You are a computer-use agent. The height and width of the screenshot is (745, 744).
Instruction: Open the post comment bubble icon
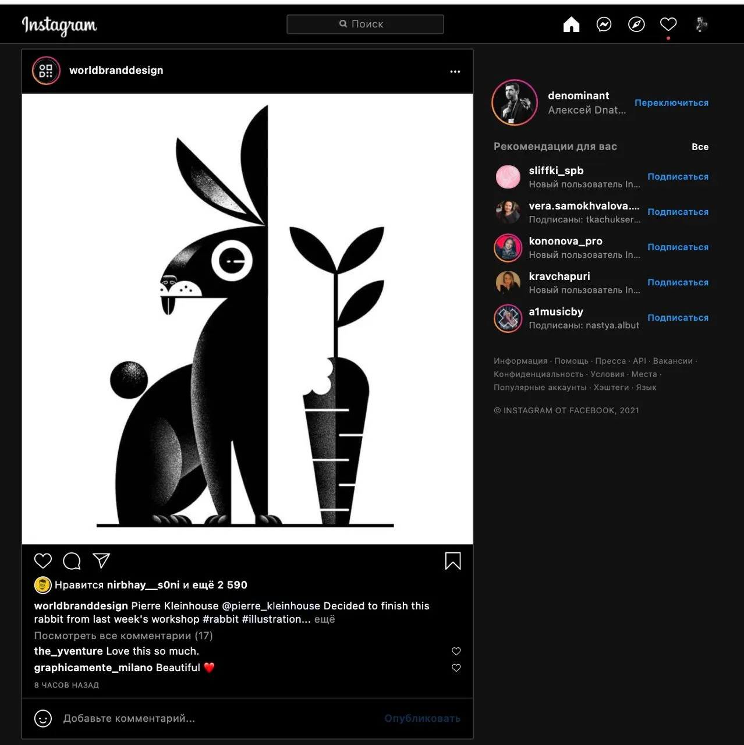point(72,561)
